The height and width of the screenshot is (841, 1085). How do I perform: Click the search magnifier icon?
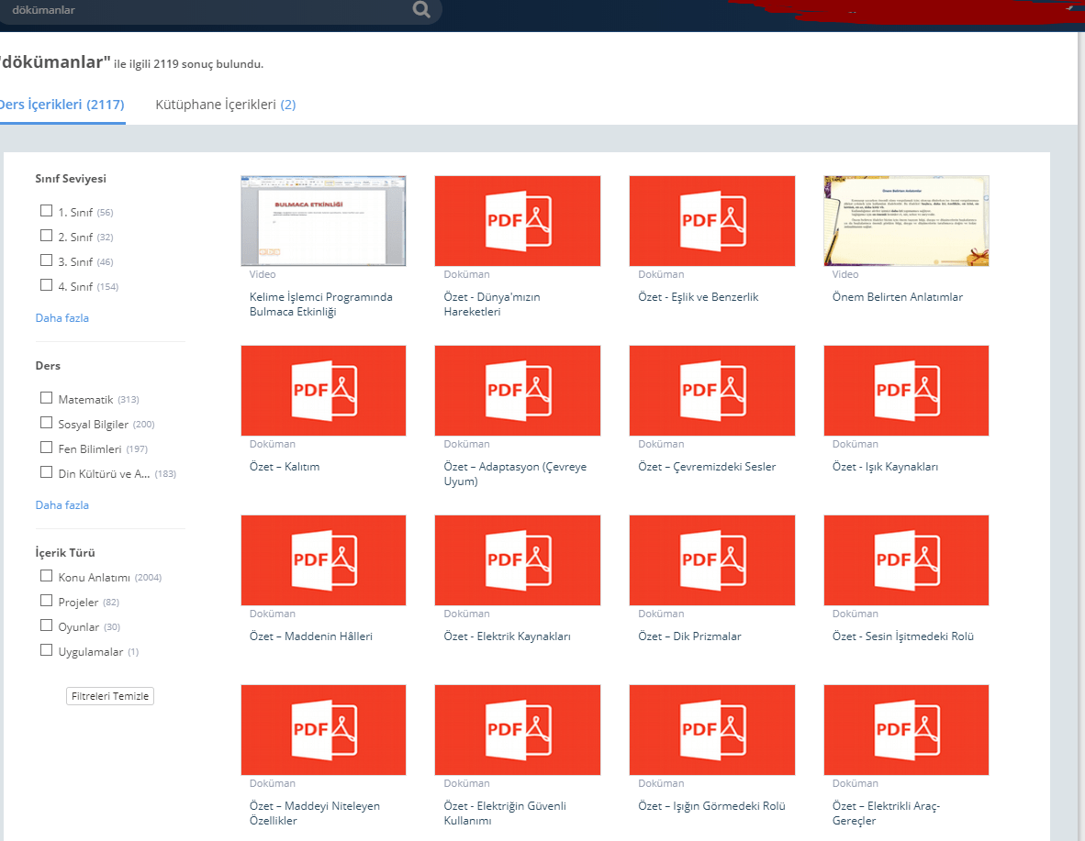(x=421, y=10)
